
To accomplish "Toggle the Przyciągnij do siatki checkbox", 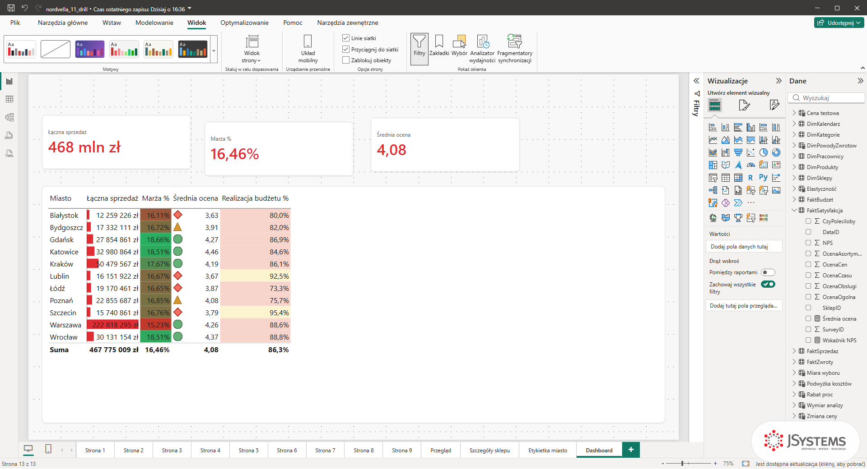I will coord(346,49).
